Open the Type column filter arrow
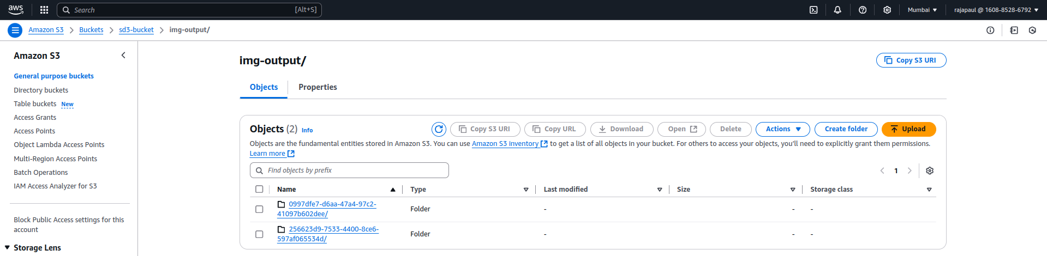Screen dimensions: 1047x256 click(526, 190)
